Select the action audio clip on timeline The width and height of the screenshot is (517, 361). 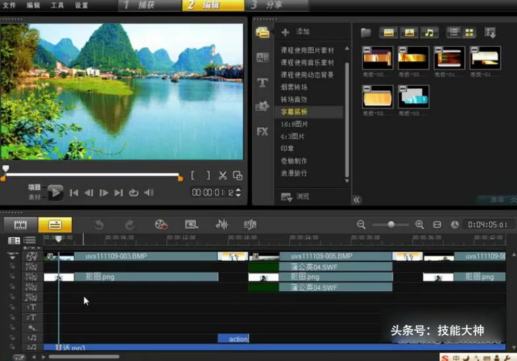point(233,339)
